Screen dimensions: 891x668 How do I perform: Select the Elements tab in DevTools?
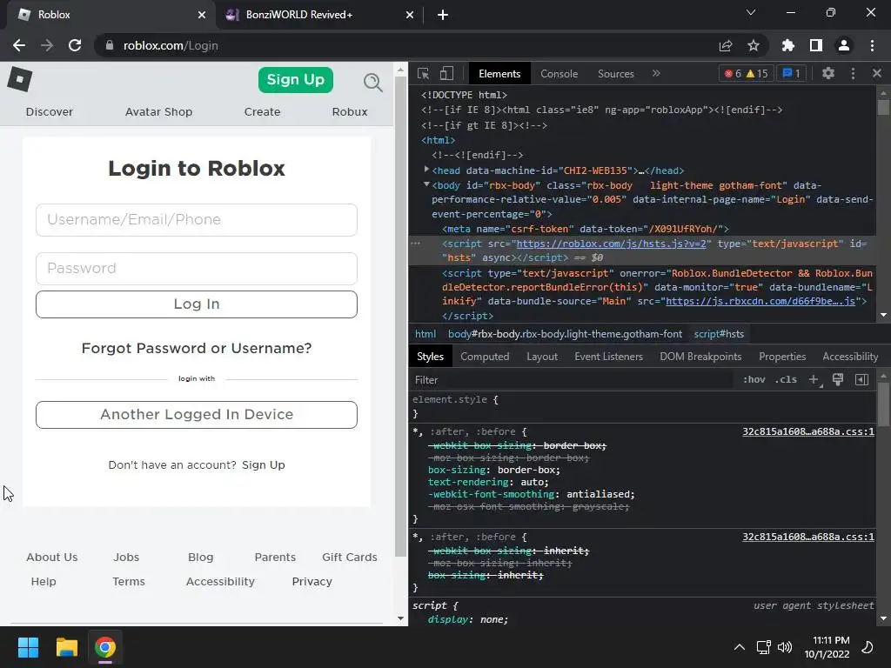[x=499, y=73]
